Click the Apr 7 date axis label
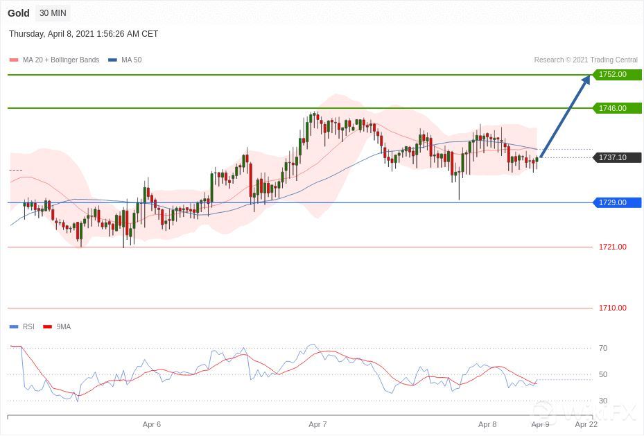Viewport: 644px width, 436px height. tap(317, 424)
